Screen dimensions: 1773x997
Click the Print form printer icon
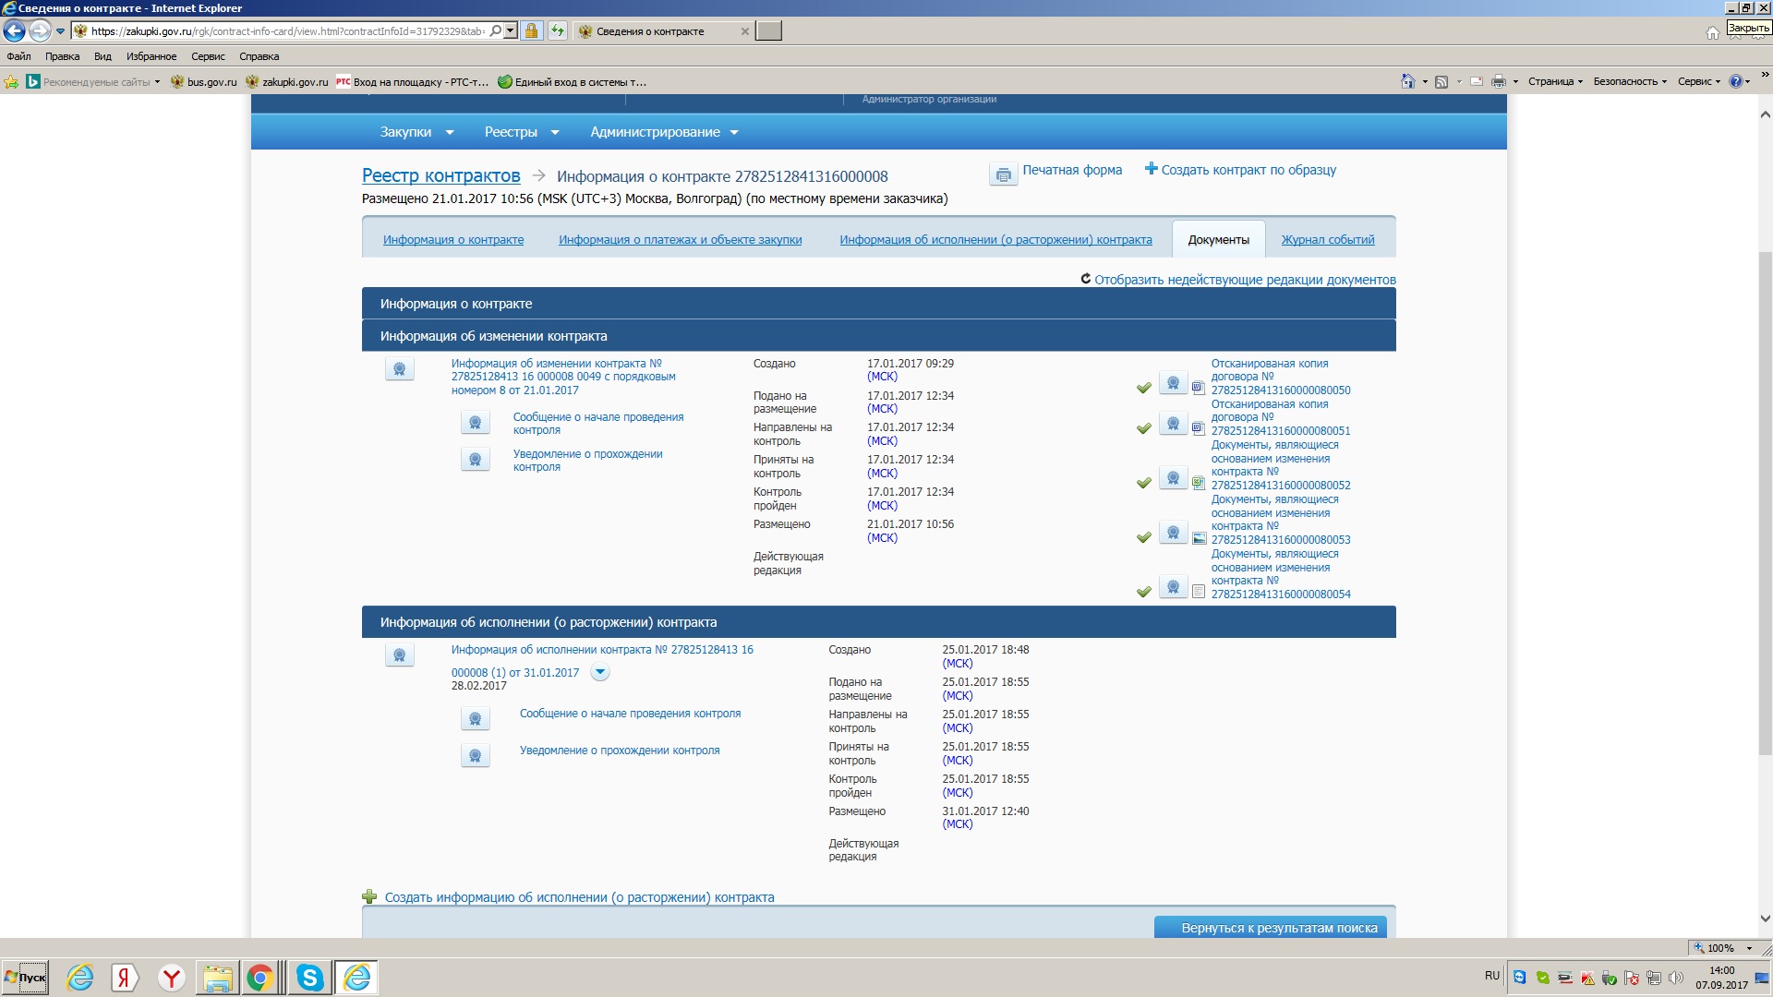(1003, 174)
